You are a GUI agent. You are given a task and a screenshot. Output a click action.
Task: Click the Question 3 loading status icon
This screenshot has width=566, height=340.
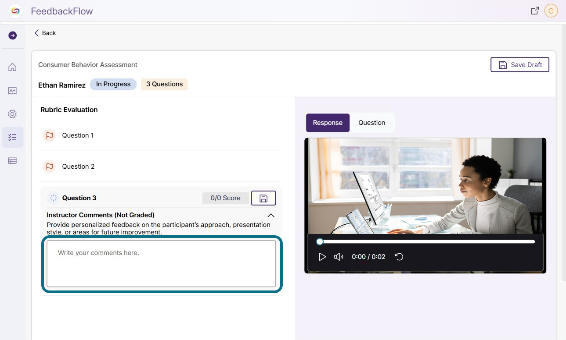54,198
